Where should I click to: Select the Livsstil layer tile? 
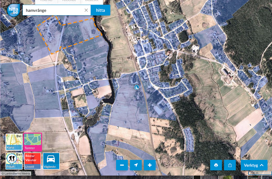(33, 161)
